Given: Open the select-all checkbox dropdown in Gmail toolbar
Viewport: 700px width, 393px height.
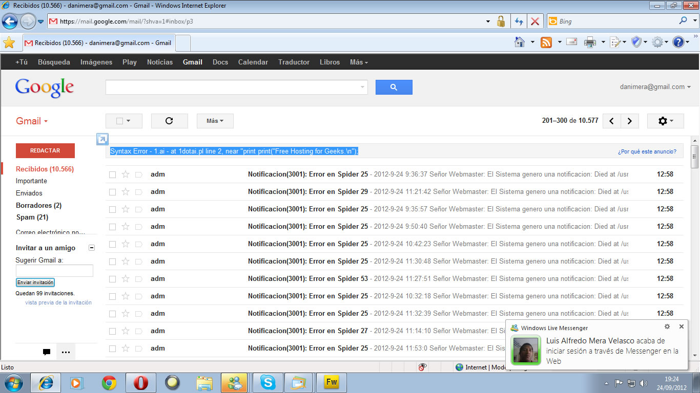Looking at the screenshot, I should point(123,121).
